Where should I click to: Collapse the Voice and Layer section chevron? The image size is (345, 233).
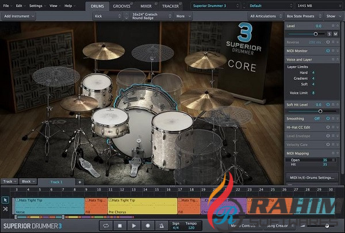point(338,59)
